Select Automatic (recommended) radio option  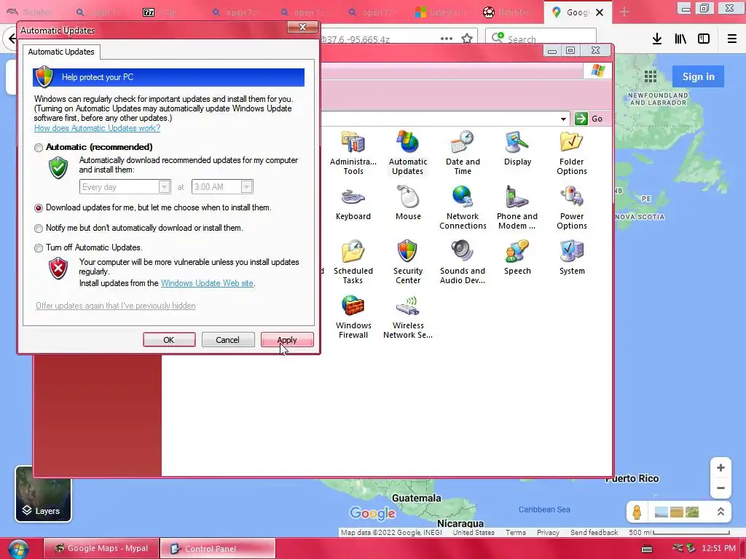39,147
